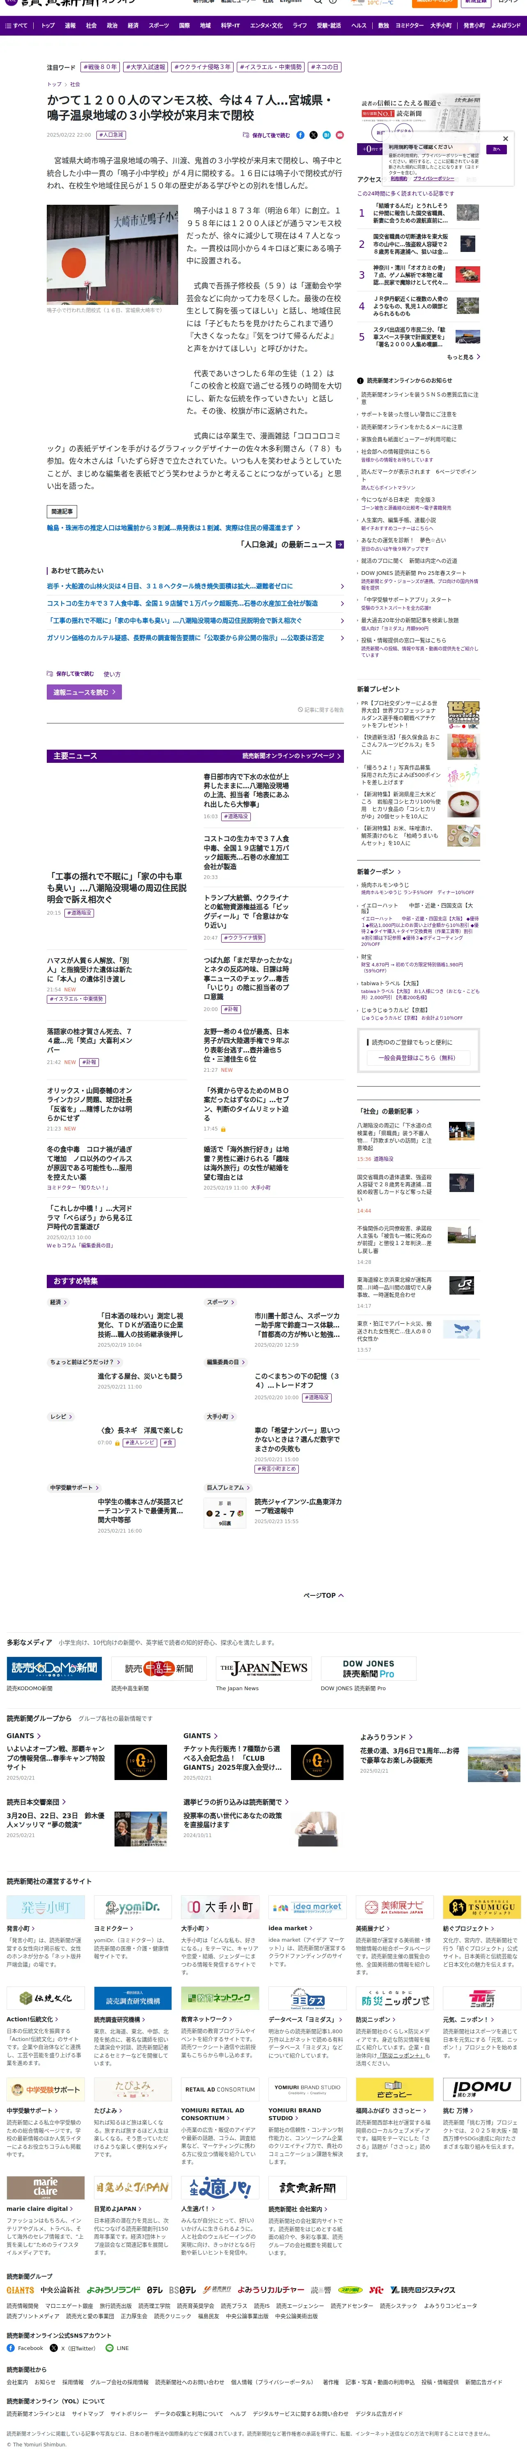Click #戦後80年 tag
The image size is (527, 2462).
101,67
